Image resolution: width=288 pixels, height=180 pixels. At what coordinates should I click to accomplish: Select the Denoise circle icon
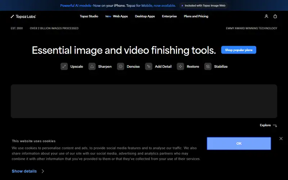[x=121, y=67]
